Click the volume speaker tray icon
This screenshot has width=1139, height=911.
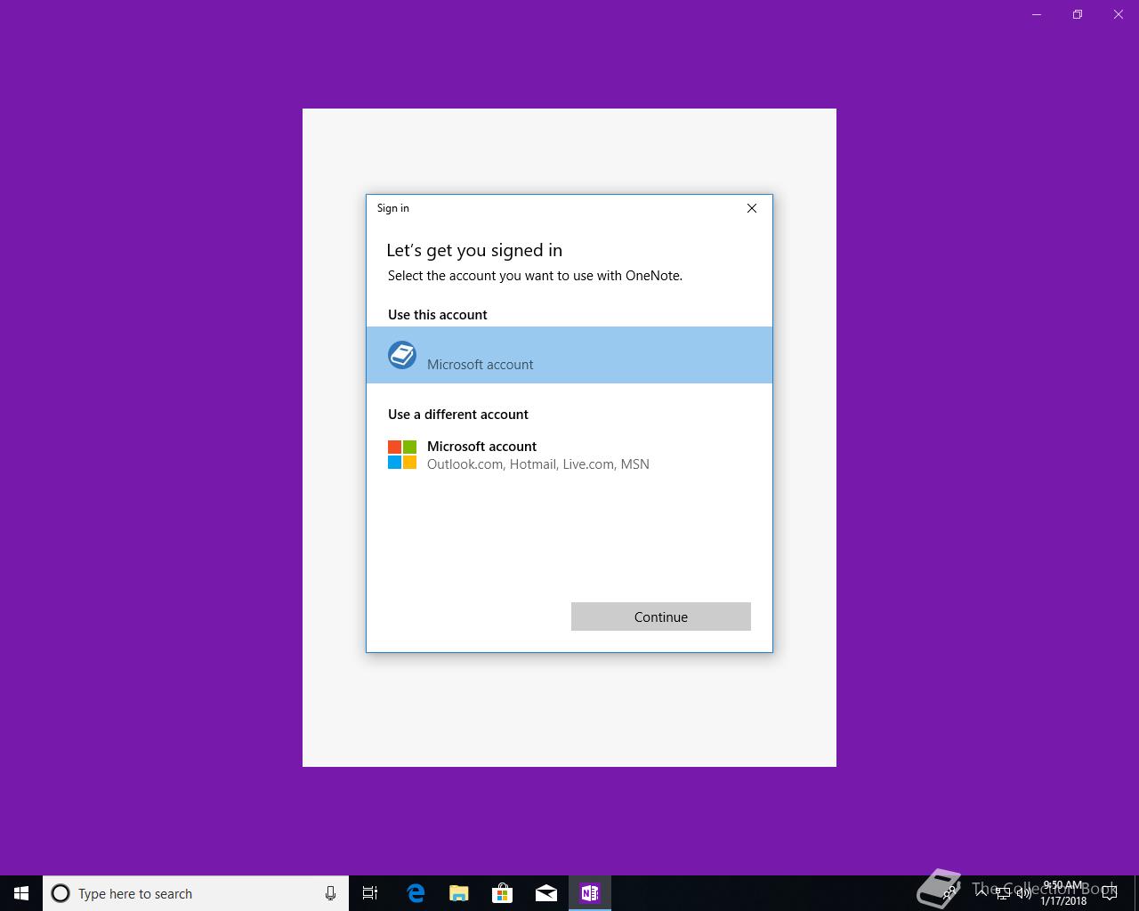(x=1024, y=893)
